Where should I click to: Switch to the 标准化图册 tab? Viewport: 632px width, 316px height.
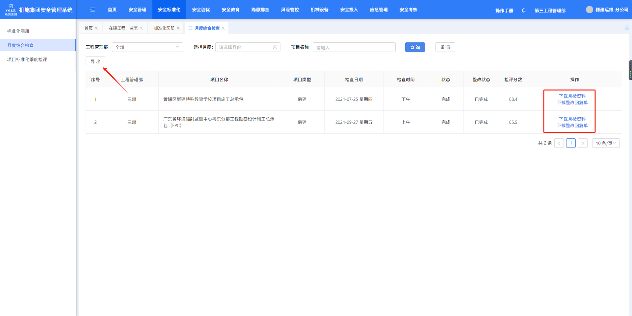164,28
